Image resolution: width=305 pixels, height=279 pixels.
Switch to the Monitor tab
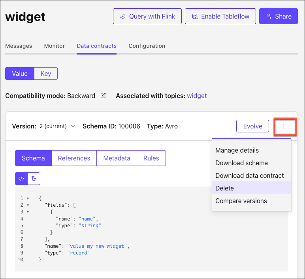(x=54, y=46)
